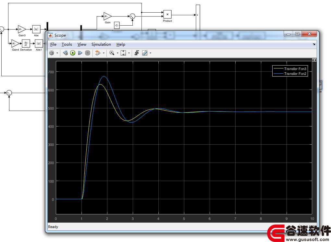The width and height of the screenshot is (331, 242).
Task: Select the Product block in Simulink model
Action: [x=167, y=14]
